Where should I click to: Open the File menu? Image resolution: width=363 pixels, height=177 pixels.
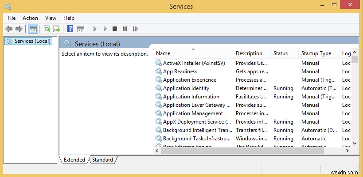[12, 18]
